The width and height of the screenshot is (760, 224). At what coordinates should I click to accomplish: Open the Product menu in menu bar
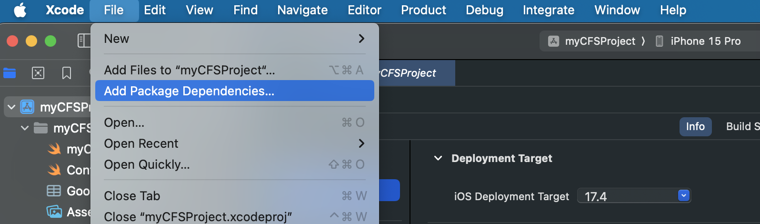(423, 10)
